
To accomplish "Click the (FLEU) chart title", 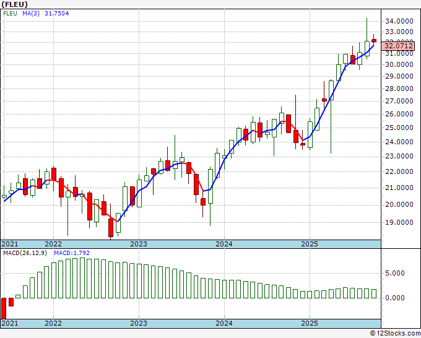I will pos(15,4).
